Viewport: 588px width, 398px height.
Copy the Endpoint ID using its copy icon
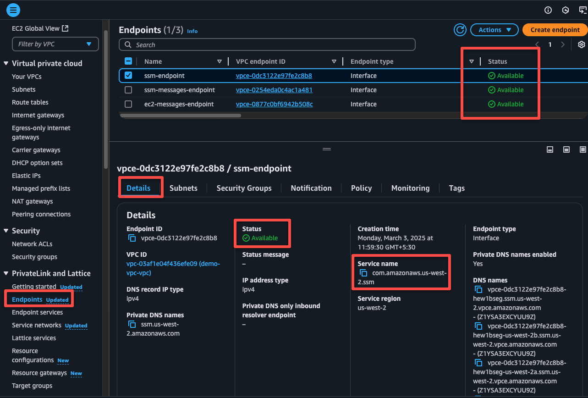(132, 238)
